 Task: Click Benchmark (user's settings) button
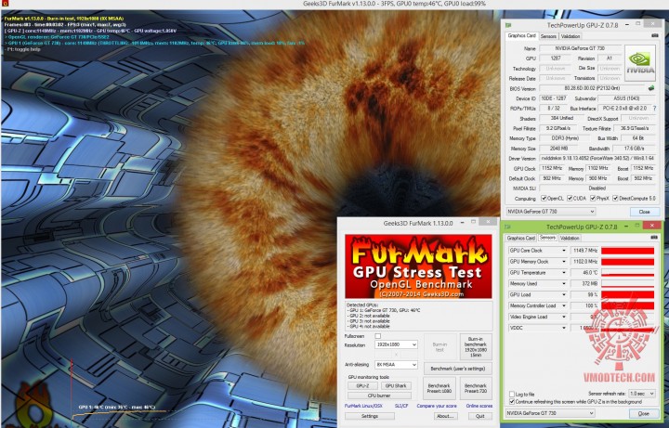[457, 369]
